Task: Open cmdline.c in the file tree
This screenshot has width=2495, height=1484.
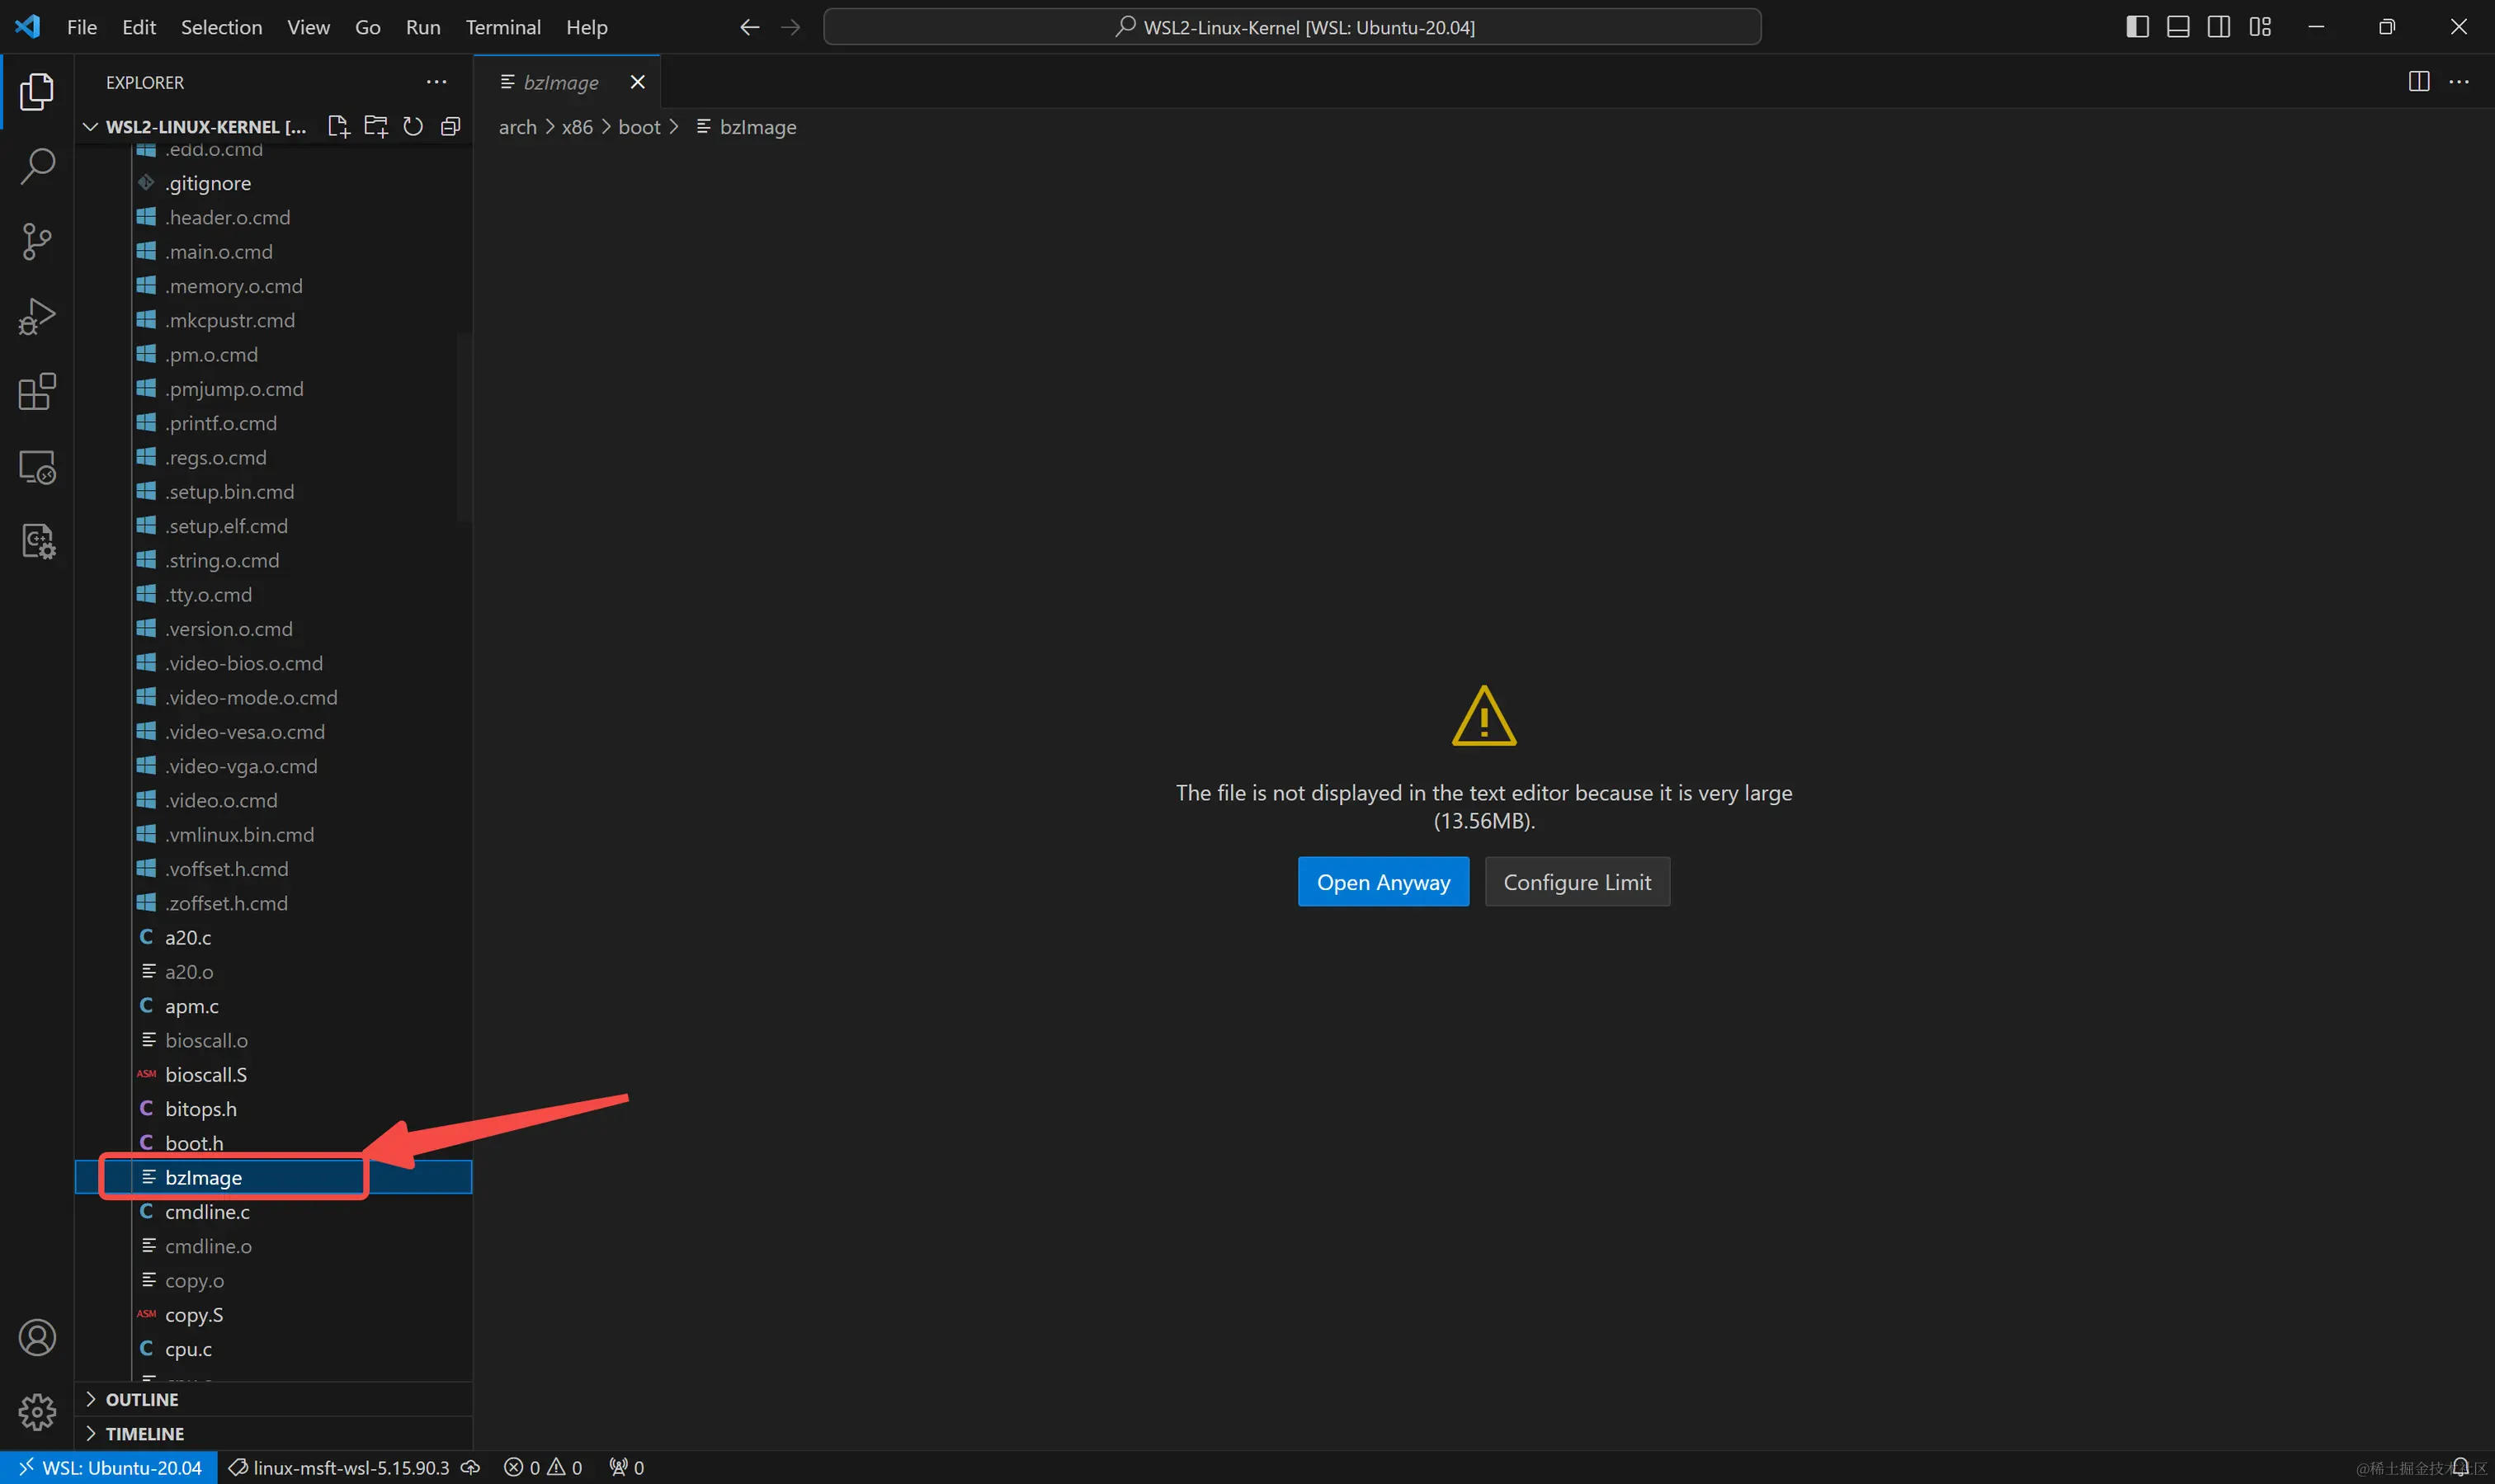Action: 207,1212
